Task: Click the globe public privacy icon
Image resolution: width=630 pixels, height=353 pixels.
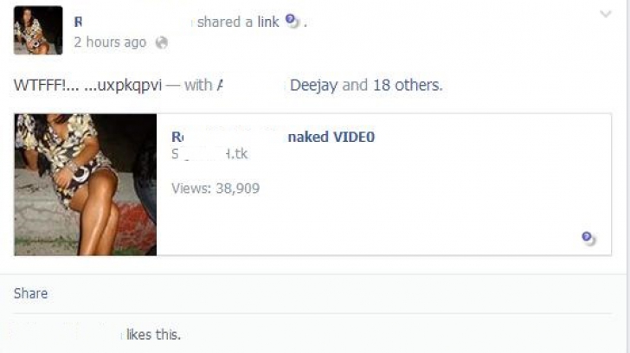Action: coord(162,42)
